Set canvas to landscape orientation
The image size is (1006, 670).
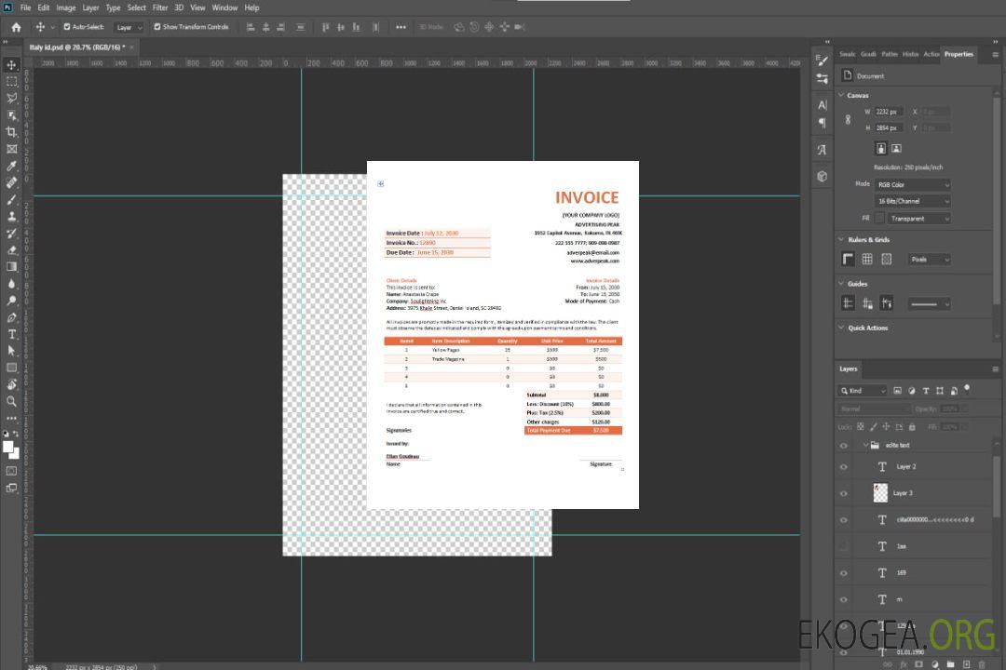click(x=896, y=148)
